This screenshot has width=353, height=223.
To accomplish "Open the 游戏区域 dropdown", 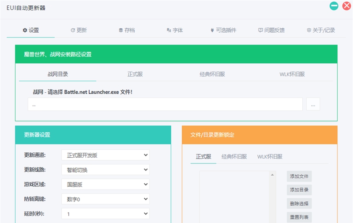I will tap(105, 184).
